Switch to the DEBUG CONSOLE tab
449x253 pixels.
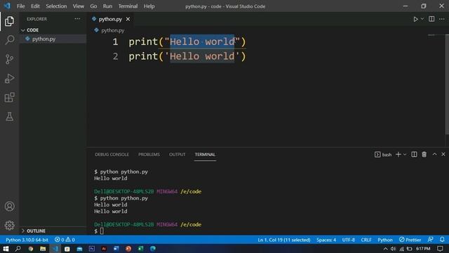point(112,155)
